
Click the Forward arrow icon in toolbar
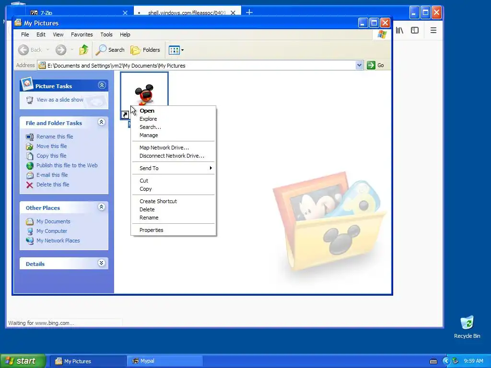coord(61,50)
